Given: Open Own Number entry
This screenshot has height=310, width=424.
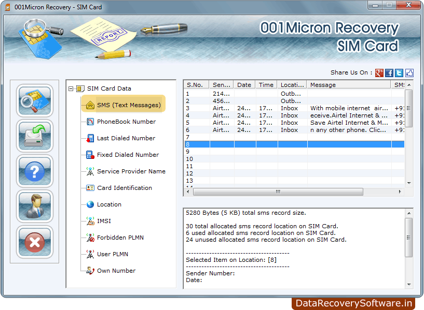Looking at the screenshot, I should click(x=116, y=271).
